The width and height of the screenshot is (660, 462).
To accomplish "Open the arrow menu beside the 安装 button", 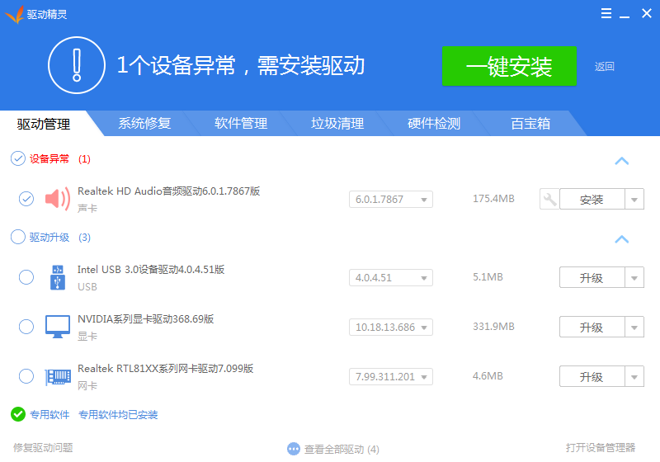I will 634,200.
